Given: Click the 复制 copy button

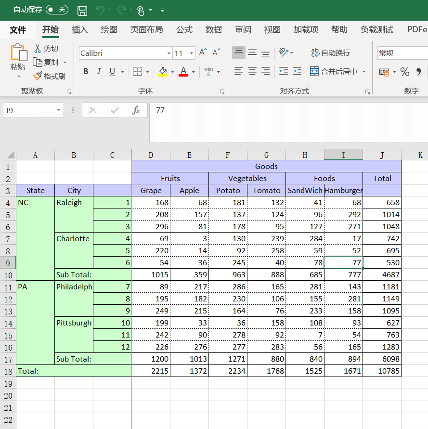Looking at the screenshot, I should pos(45,63).
